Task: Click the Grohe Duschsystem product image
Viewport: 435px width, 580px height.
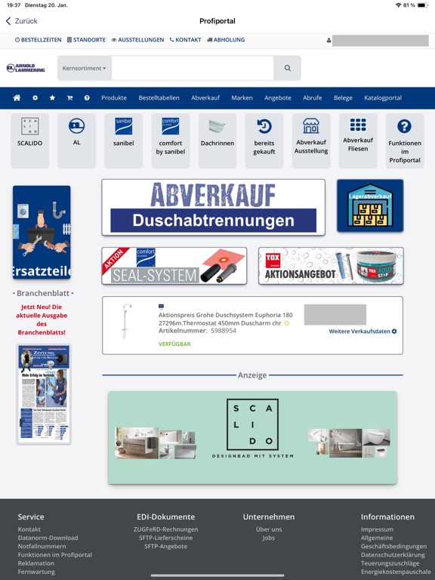Action: 126,322
